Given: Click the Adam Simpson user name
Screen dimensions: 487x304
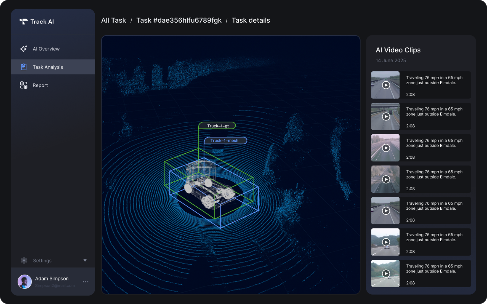Looking at the screenshot, I should pyautogui.click(x=52, y=279).
